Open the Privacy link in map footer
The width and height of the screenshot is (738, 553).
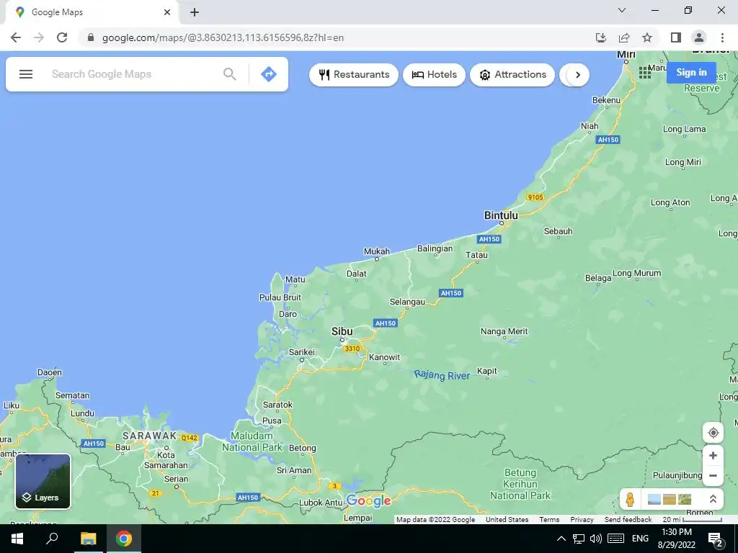point(582,520)
